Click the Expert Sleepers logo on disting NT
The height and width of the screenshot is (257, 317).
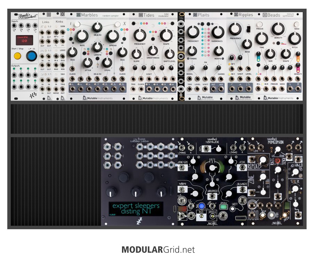139,221
